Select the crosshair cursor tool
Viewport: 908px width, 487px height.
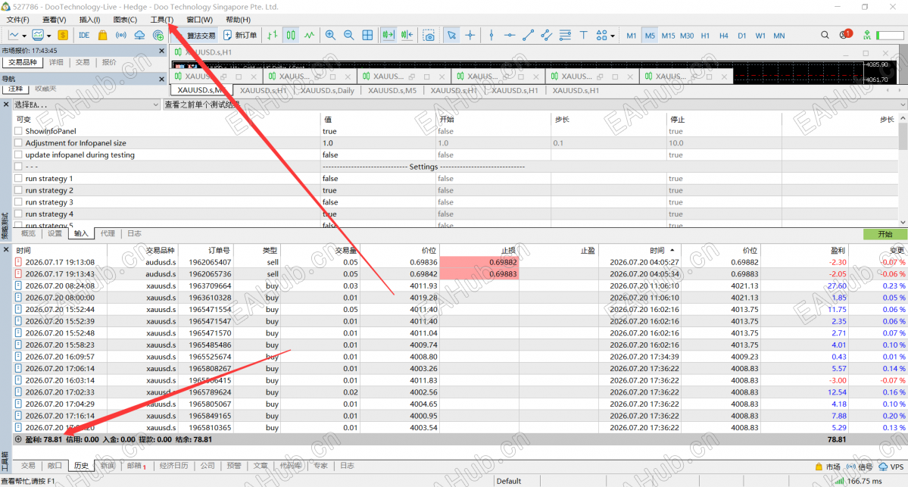(470, 36)
